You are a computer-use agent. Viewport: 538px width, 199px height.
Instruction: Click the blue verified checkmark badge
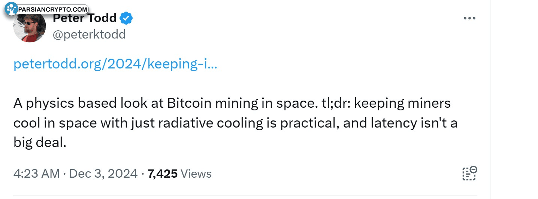point(126,18)
